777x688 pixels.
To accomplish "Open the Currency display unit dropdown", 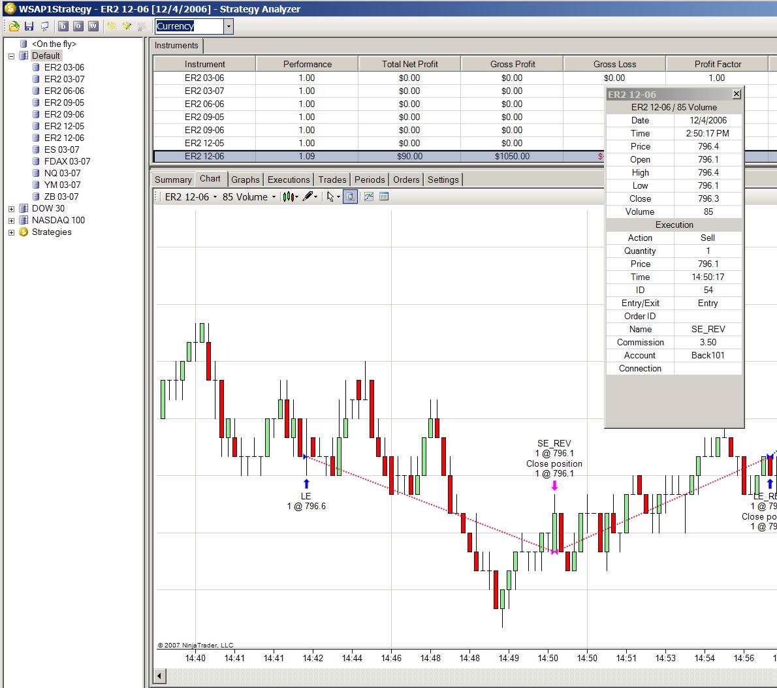I will pos(229,26).
